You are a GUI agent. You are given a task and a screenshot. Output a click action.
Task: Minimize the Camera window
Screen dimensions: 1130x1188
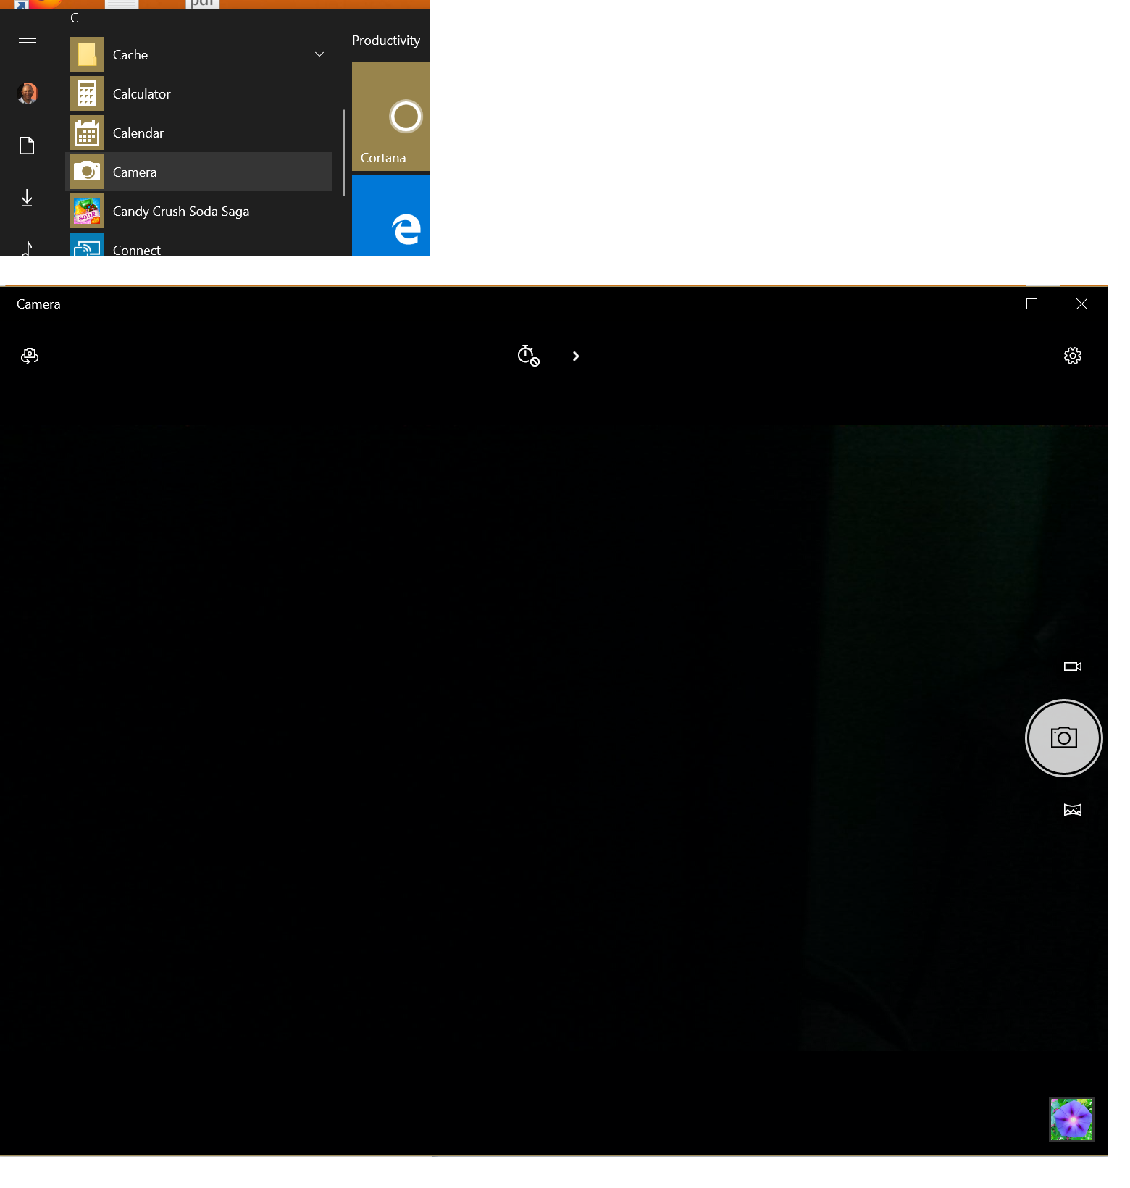pyautogui.click(x=982, y=304)
